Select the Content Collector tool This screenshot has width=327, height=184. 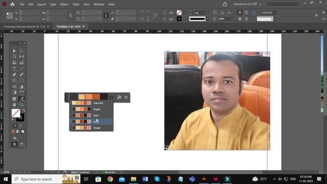click(14, 62)
